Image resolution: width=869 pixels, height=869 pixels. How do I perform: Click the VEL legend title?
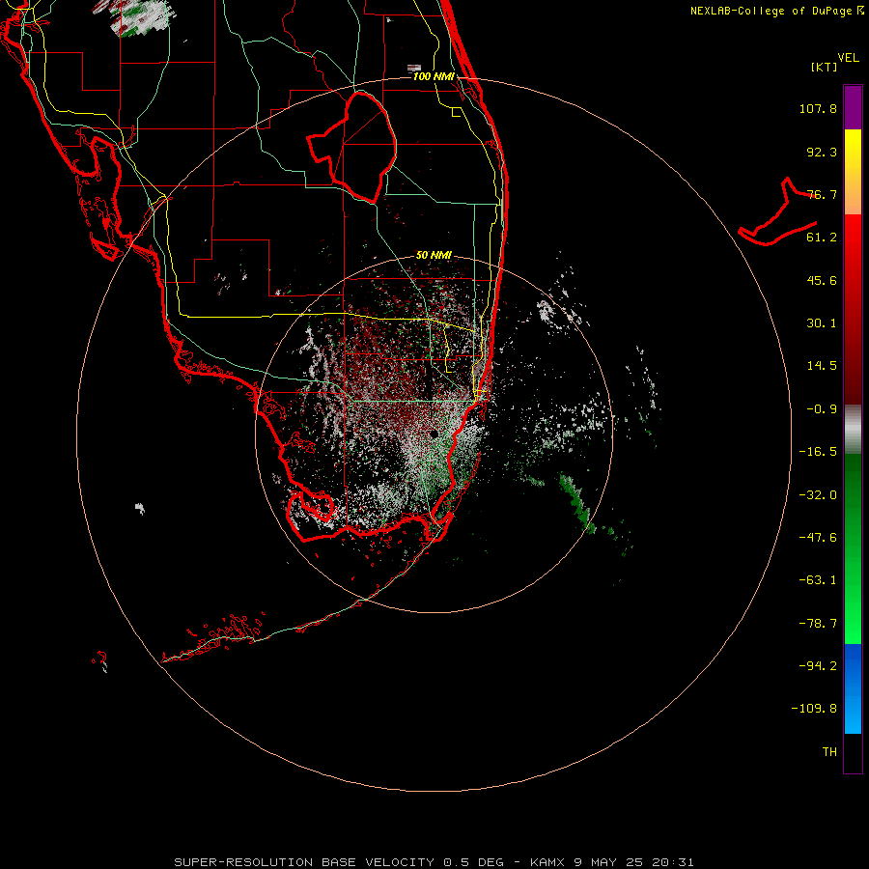point(848,58)
